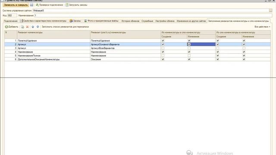Open Служебные tab
The image size is (276, 155).
pos(147,21)
